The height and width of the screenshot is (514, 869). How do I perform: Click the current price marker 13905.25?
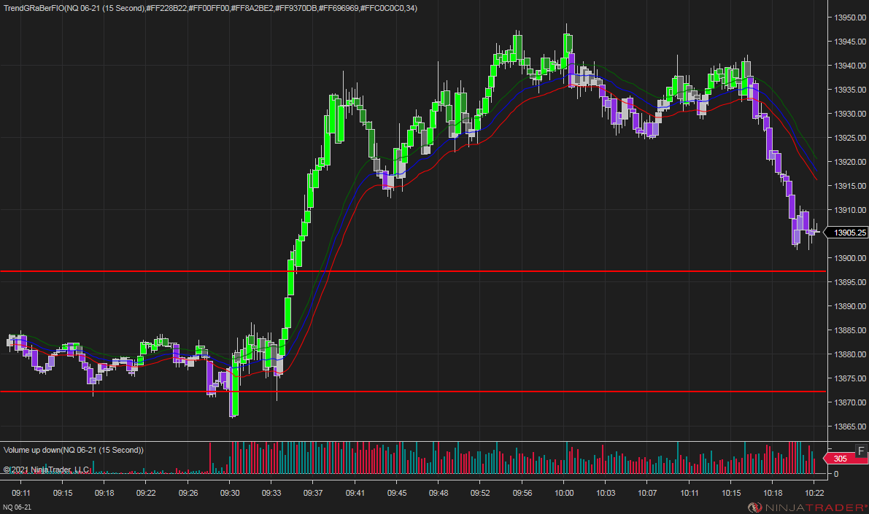(846, 233)
